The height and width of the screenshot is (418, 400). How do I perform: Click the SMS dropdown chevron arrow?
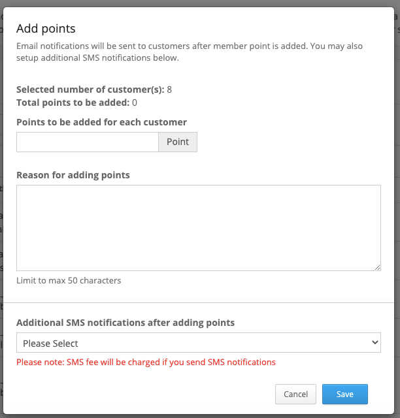[375, 342]
